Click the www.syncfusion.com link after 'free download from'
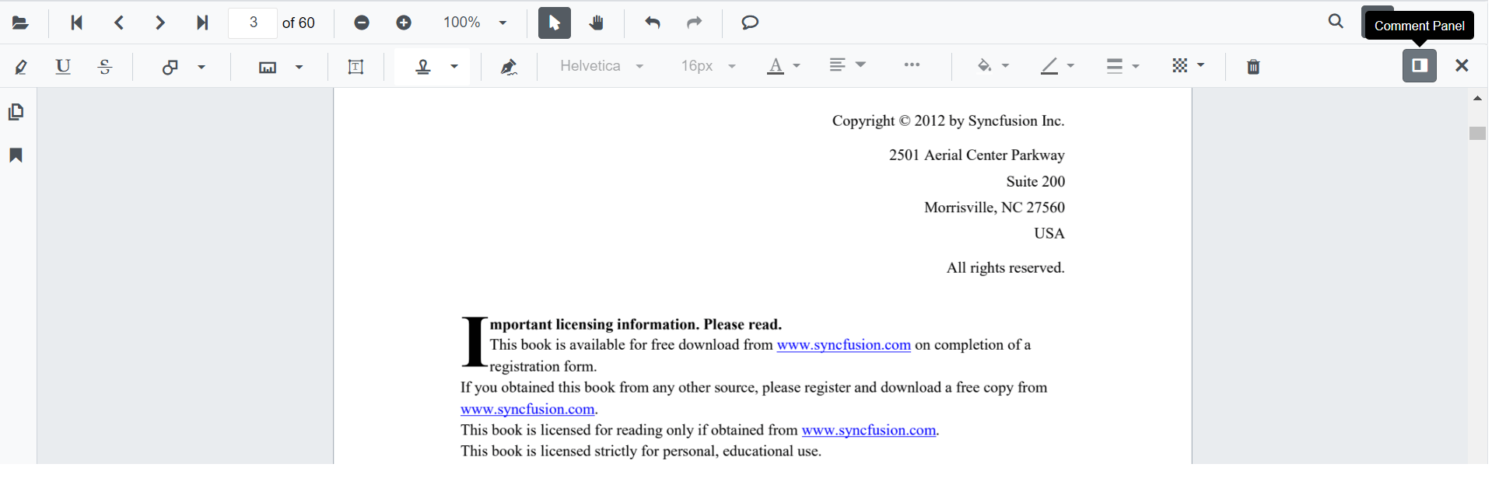Image resolution: width=1492 pixels, height=478 pixels. [x=843, y=345]
